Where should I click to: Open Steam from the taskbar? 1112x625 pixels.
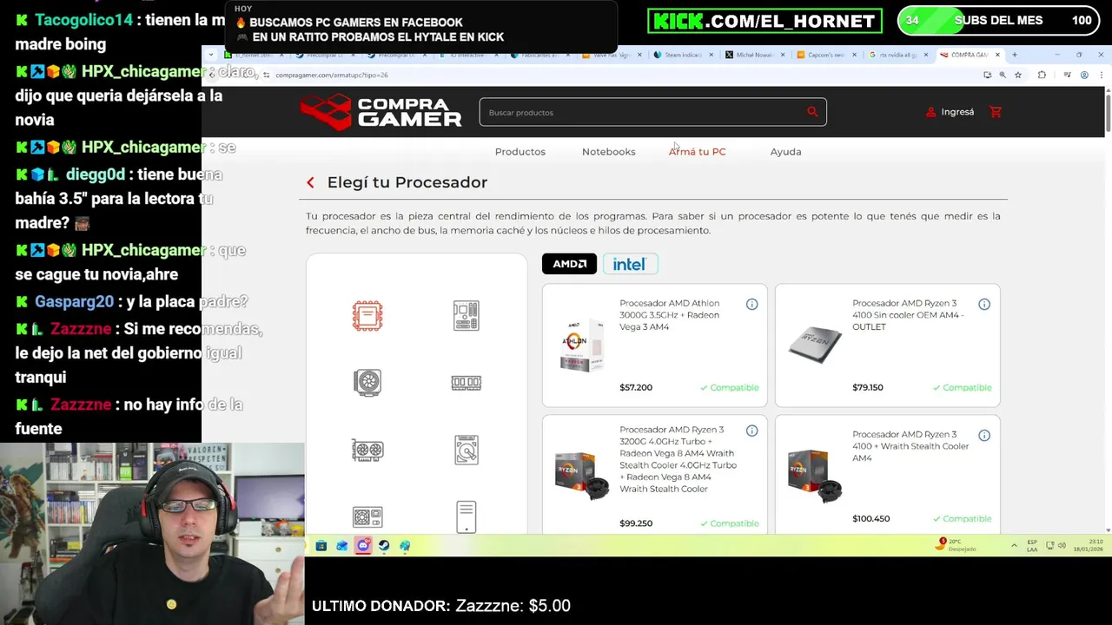(384, 546)
